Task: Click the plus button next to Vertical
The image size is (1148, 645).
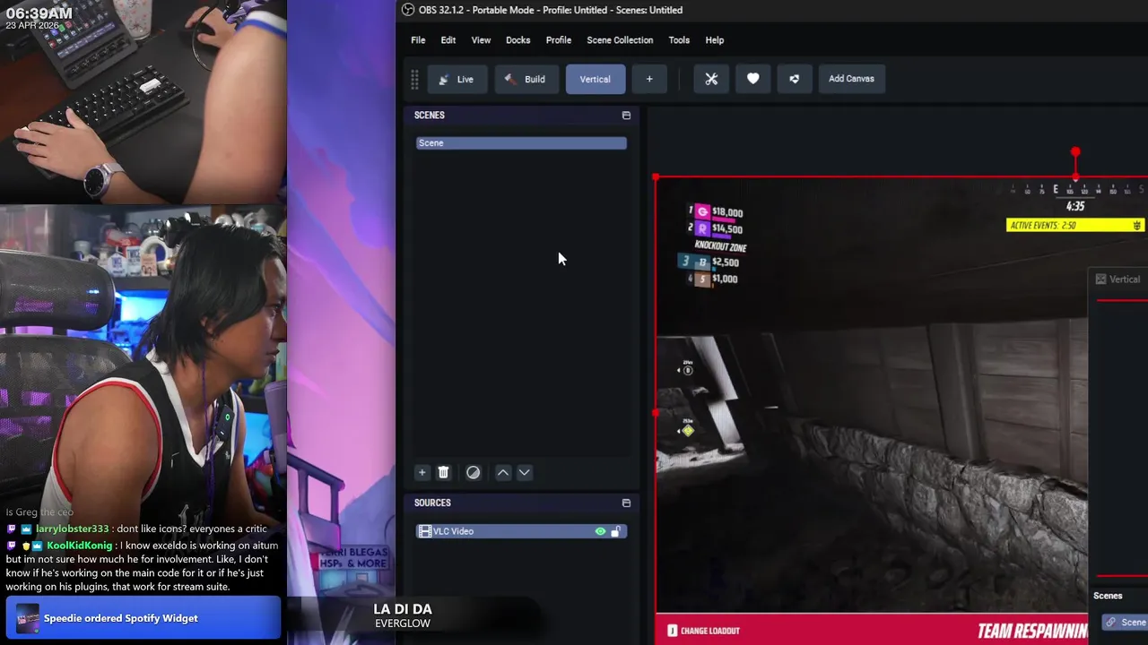Action: (649, 79)
